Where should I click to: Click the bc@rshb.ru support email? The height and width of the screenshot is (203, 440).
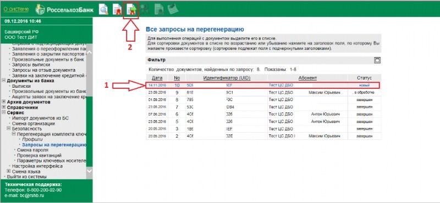click(x=32, y=195)
